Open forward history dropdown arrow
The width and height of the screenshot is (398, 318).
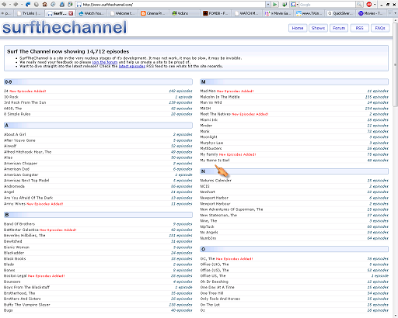22,5
